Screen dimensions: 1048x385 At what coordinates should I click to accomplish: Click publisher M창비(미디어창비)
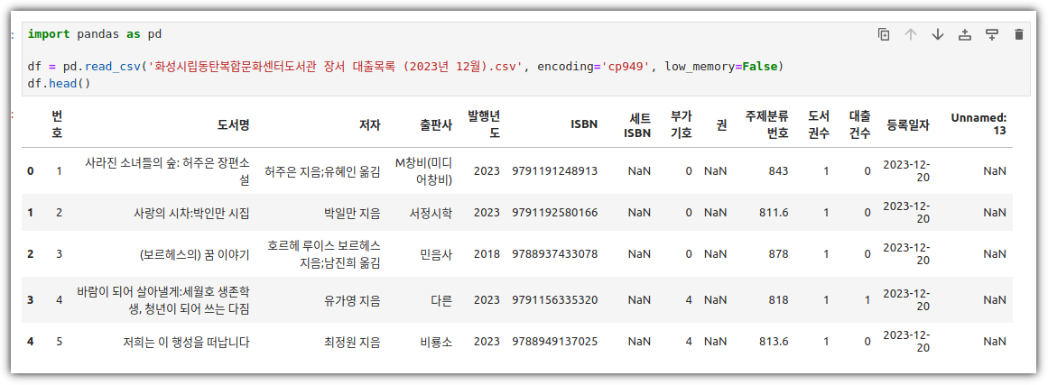423,170
